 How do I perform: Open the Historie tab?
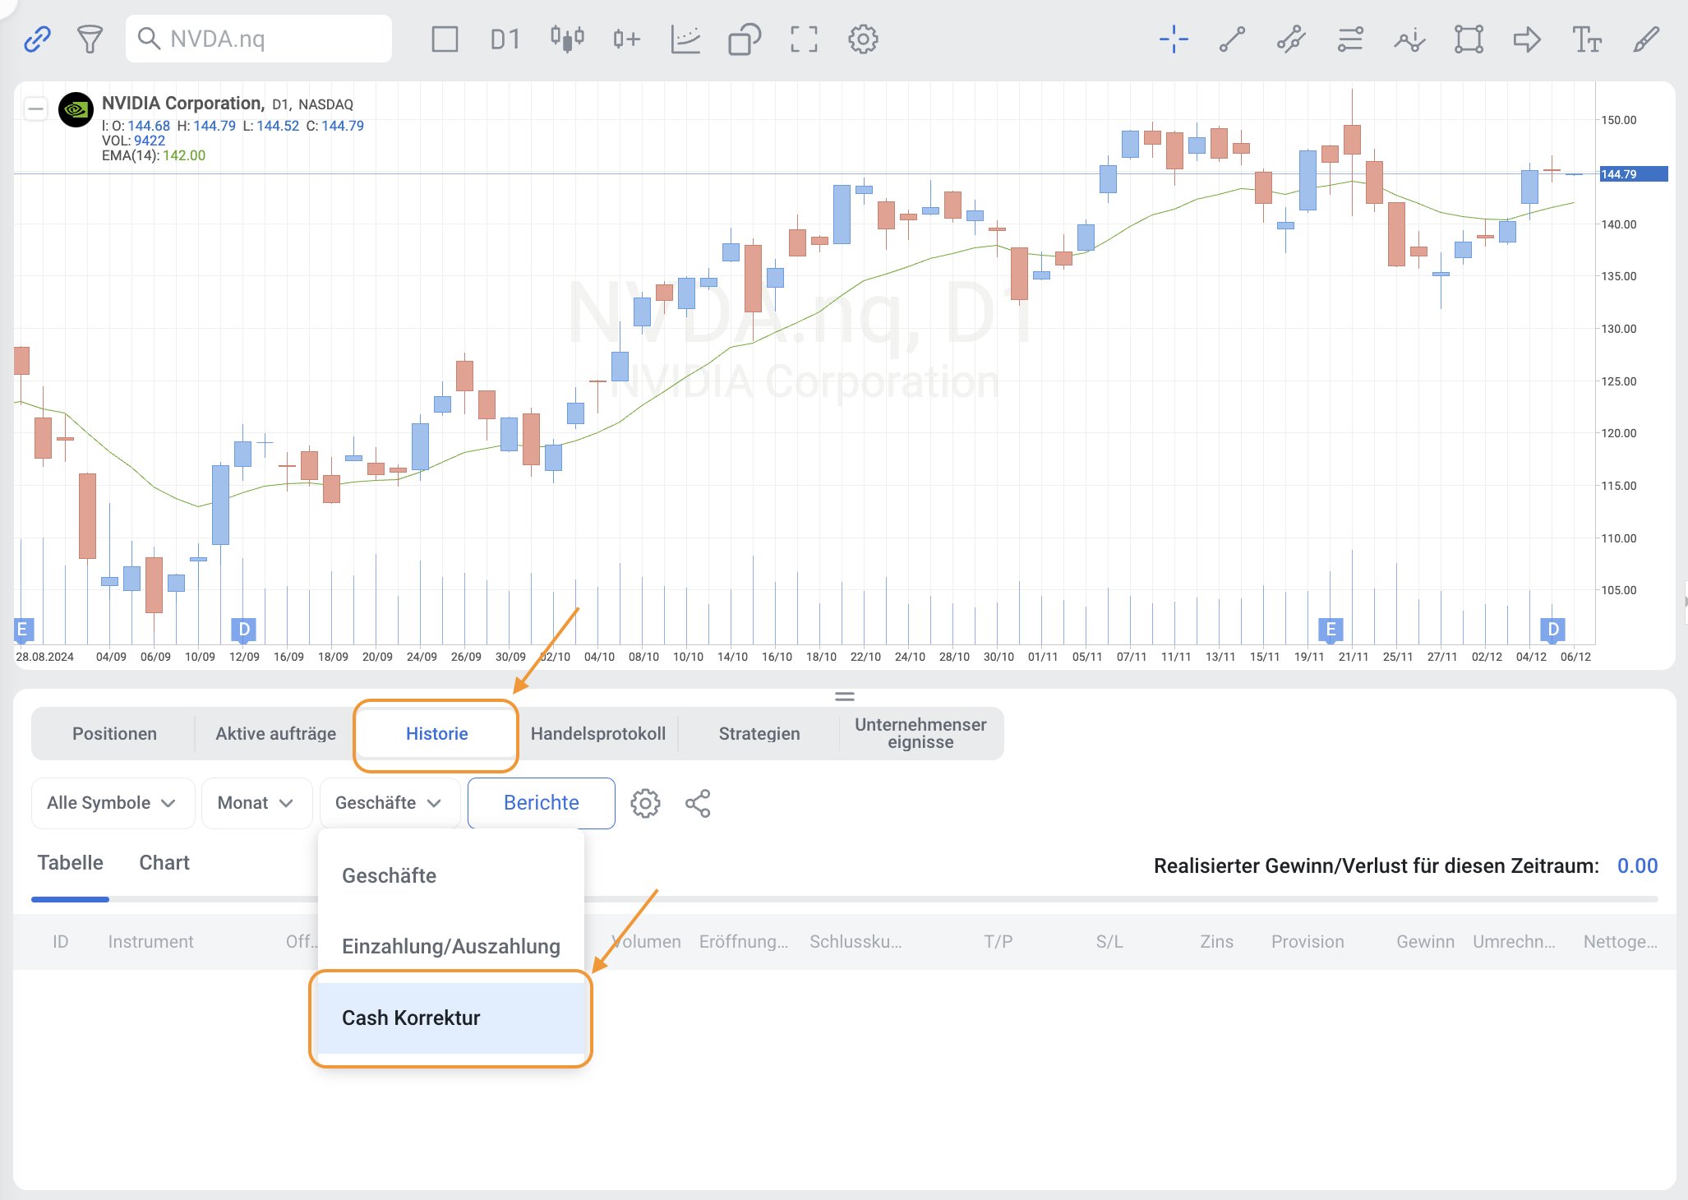(436, 733)
